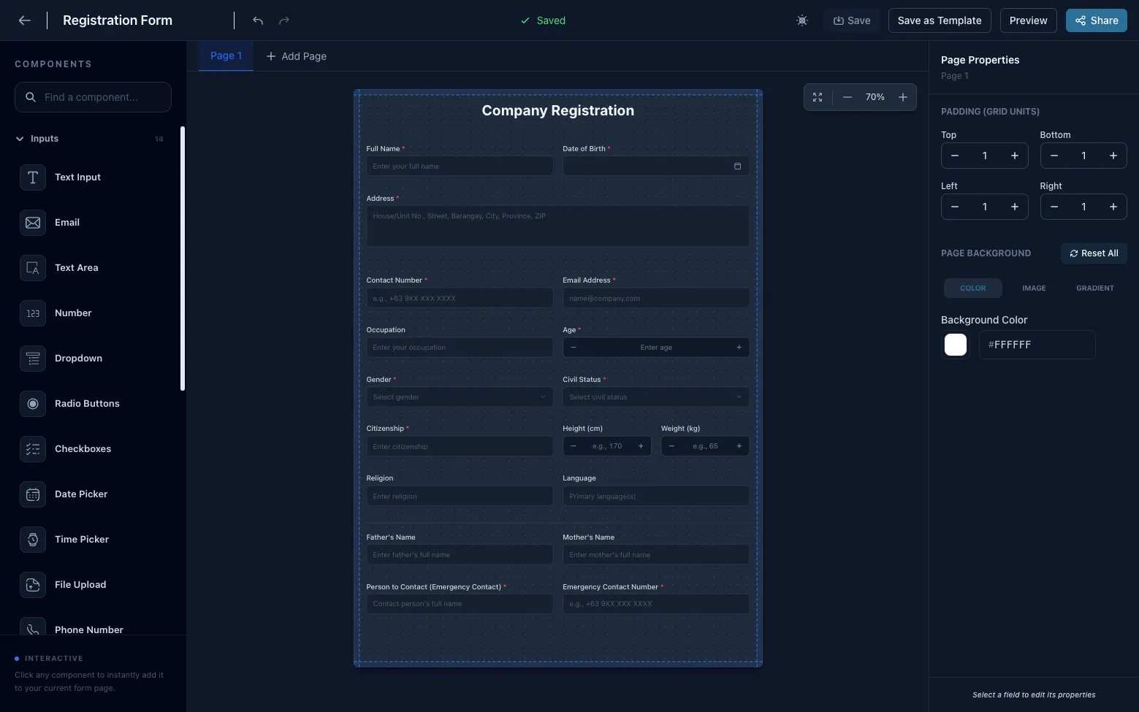This screenshot has width=1139, height=712.
Task: Add a Radio Buttons component
Action: [x=87, y=403]
